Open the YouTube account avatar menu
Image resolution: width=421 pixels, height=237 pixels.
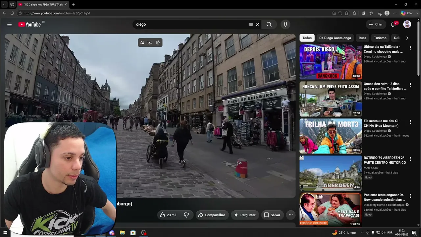coord(407,24)
